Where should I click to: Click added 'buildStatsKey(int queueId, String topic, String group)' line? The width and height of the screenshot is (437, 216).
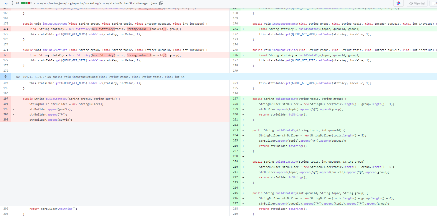pyautogui.click(x=310, y=193)
